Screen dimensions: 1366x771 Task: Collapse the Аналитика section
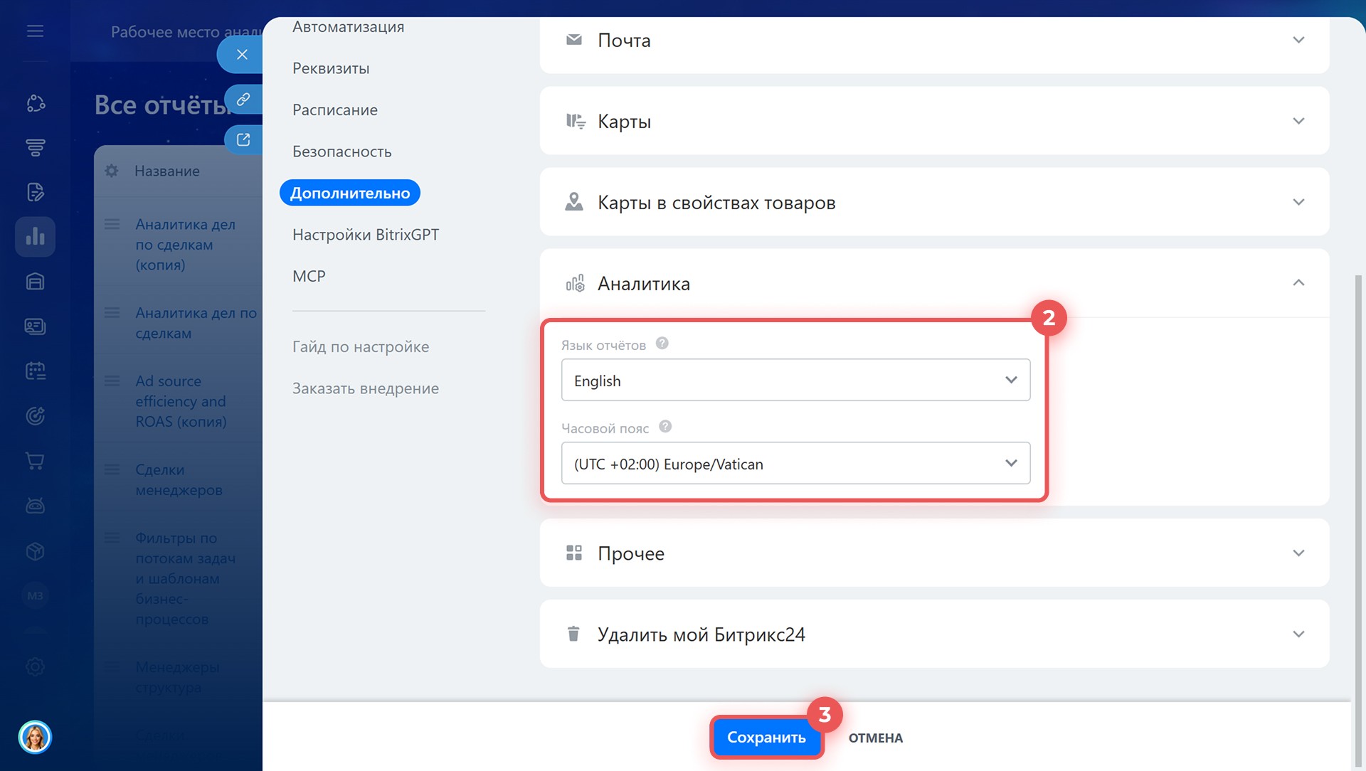(1298, 283)
